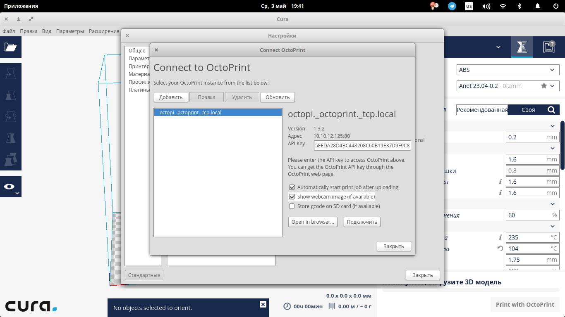Click the info icon beside the 235 °C field

500,237
